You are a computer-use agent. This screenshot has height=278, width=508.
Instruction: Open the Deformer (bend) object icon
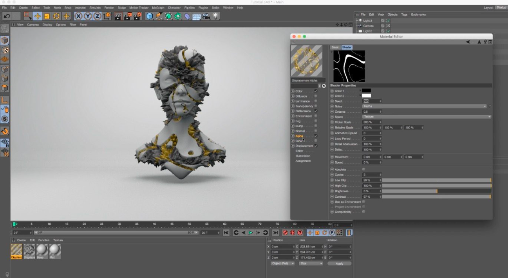[187, 16]
